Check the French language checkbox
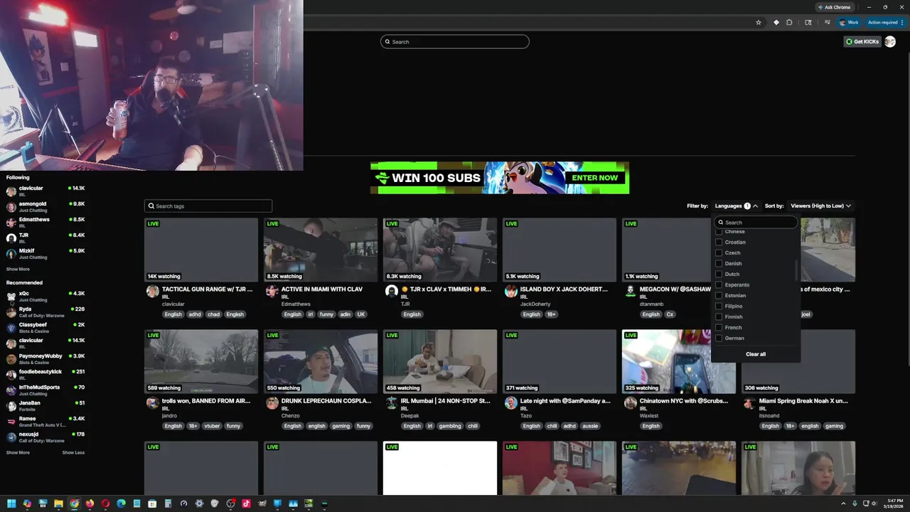The width and height of the screenshot is (910, 512). [x=719, y=327]
